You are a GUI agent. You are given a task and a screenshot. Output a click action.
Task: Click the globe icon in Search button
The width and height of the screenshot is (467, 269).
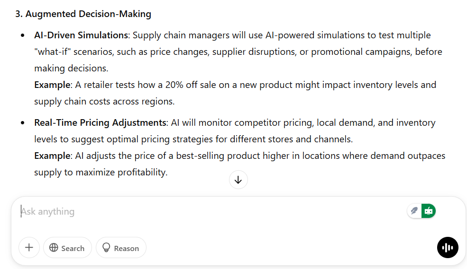pos(54,248)
